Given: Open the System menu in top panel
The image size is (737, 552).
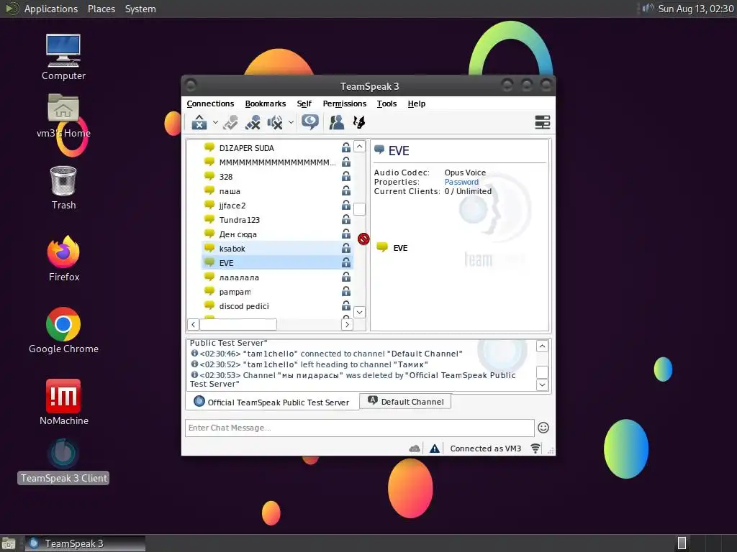Looking at the screenshot, I should (x=140, y=9).
